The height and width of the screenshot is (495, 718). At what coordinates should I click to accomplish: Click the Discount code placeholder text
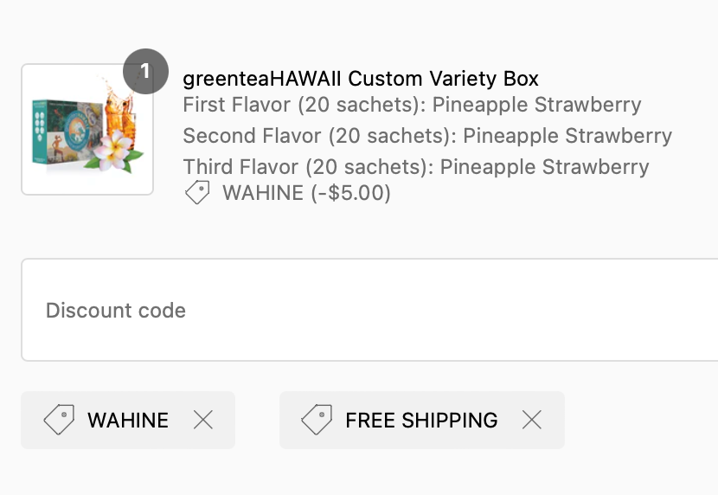coord(116,311)
